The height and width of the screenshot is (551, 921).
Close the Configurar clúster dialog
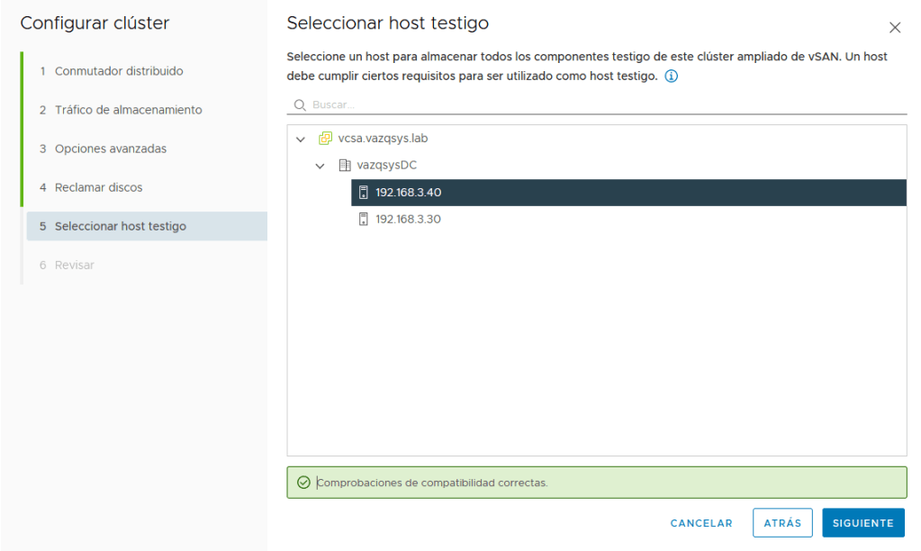895,28
